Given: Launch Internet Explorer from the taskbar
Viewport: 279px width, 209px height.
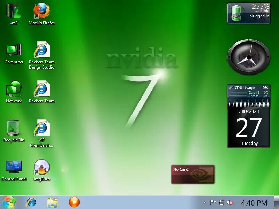Looking at the screenshot, I should coord(31,202).
